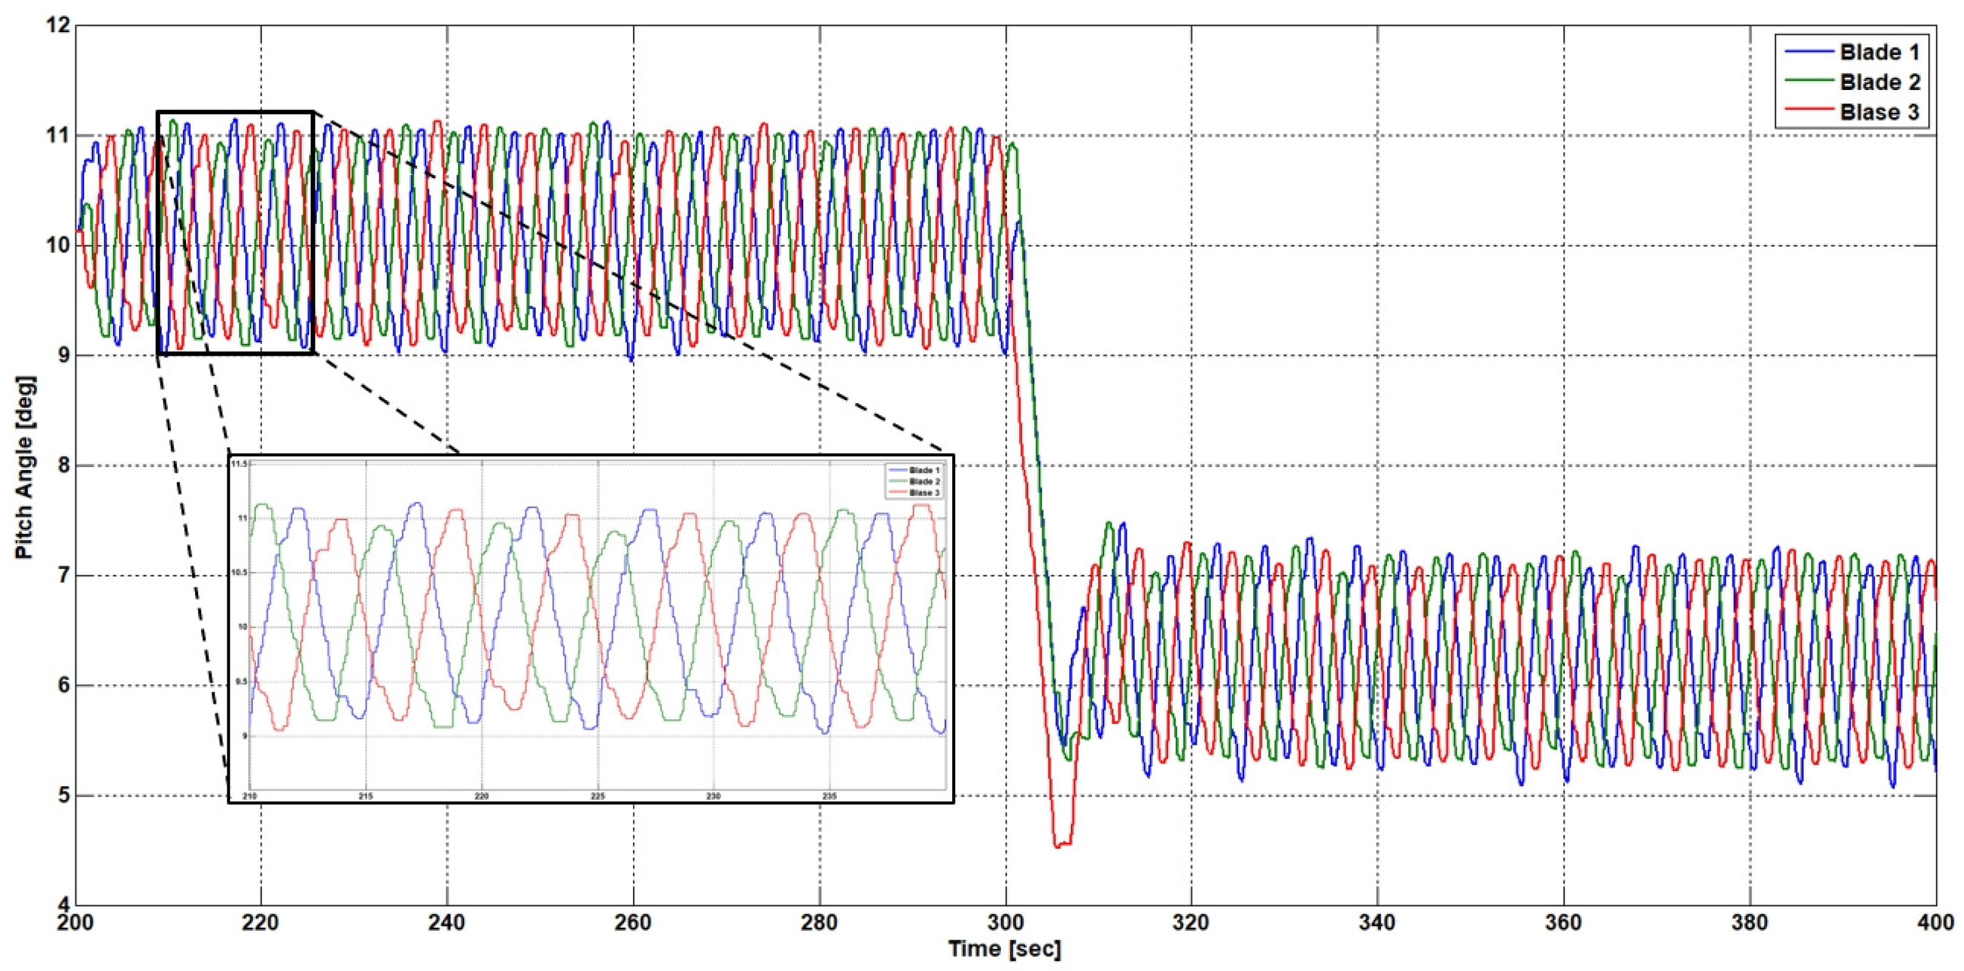Click the 260 tick on the time axis
Viewport: 1964px width, 971px height.
tap(633, 923)
